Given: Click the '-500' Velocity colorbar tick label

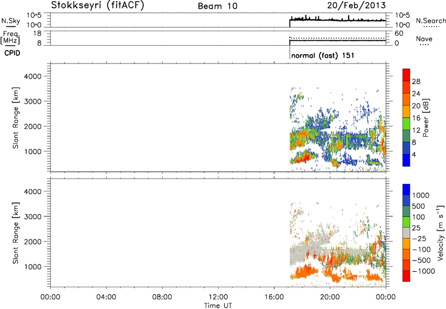Looking at the screenshot, I should pos(421,260).
